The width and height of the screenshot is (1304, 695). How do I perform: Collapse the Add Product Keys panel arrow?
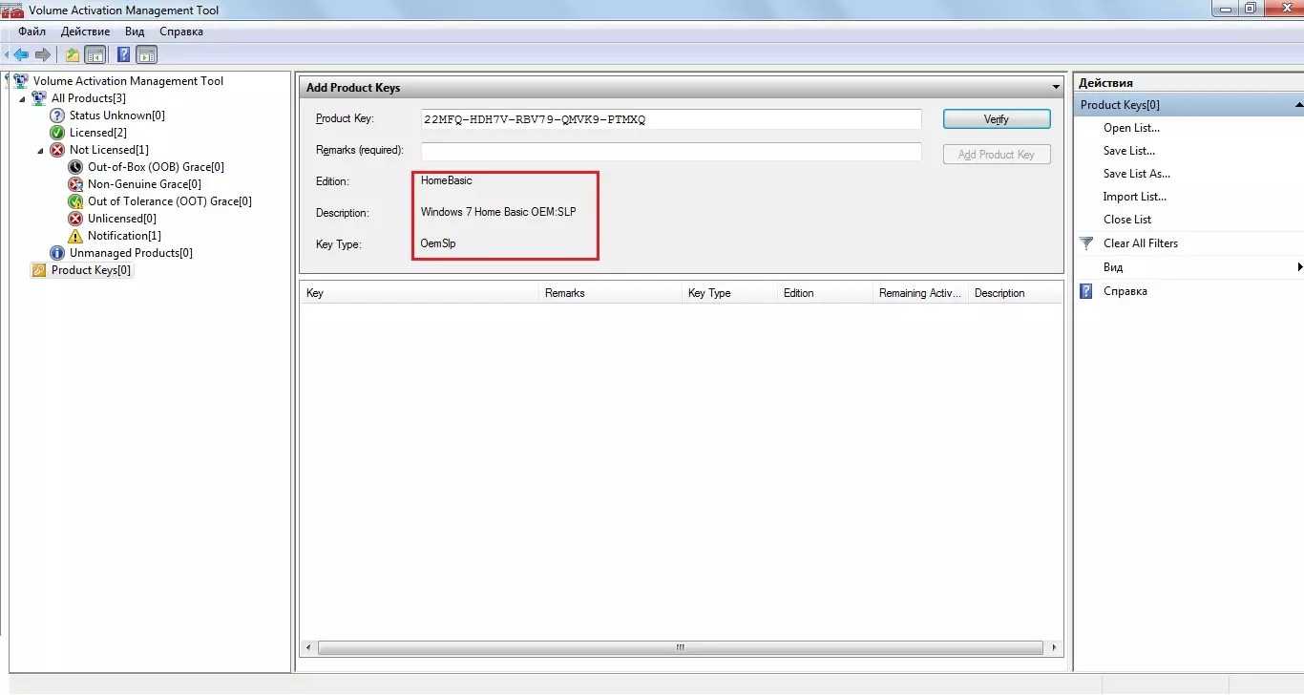pos(1056,88)
